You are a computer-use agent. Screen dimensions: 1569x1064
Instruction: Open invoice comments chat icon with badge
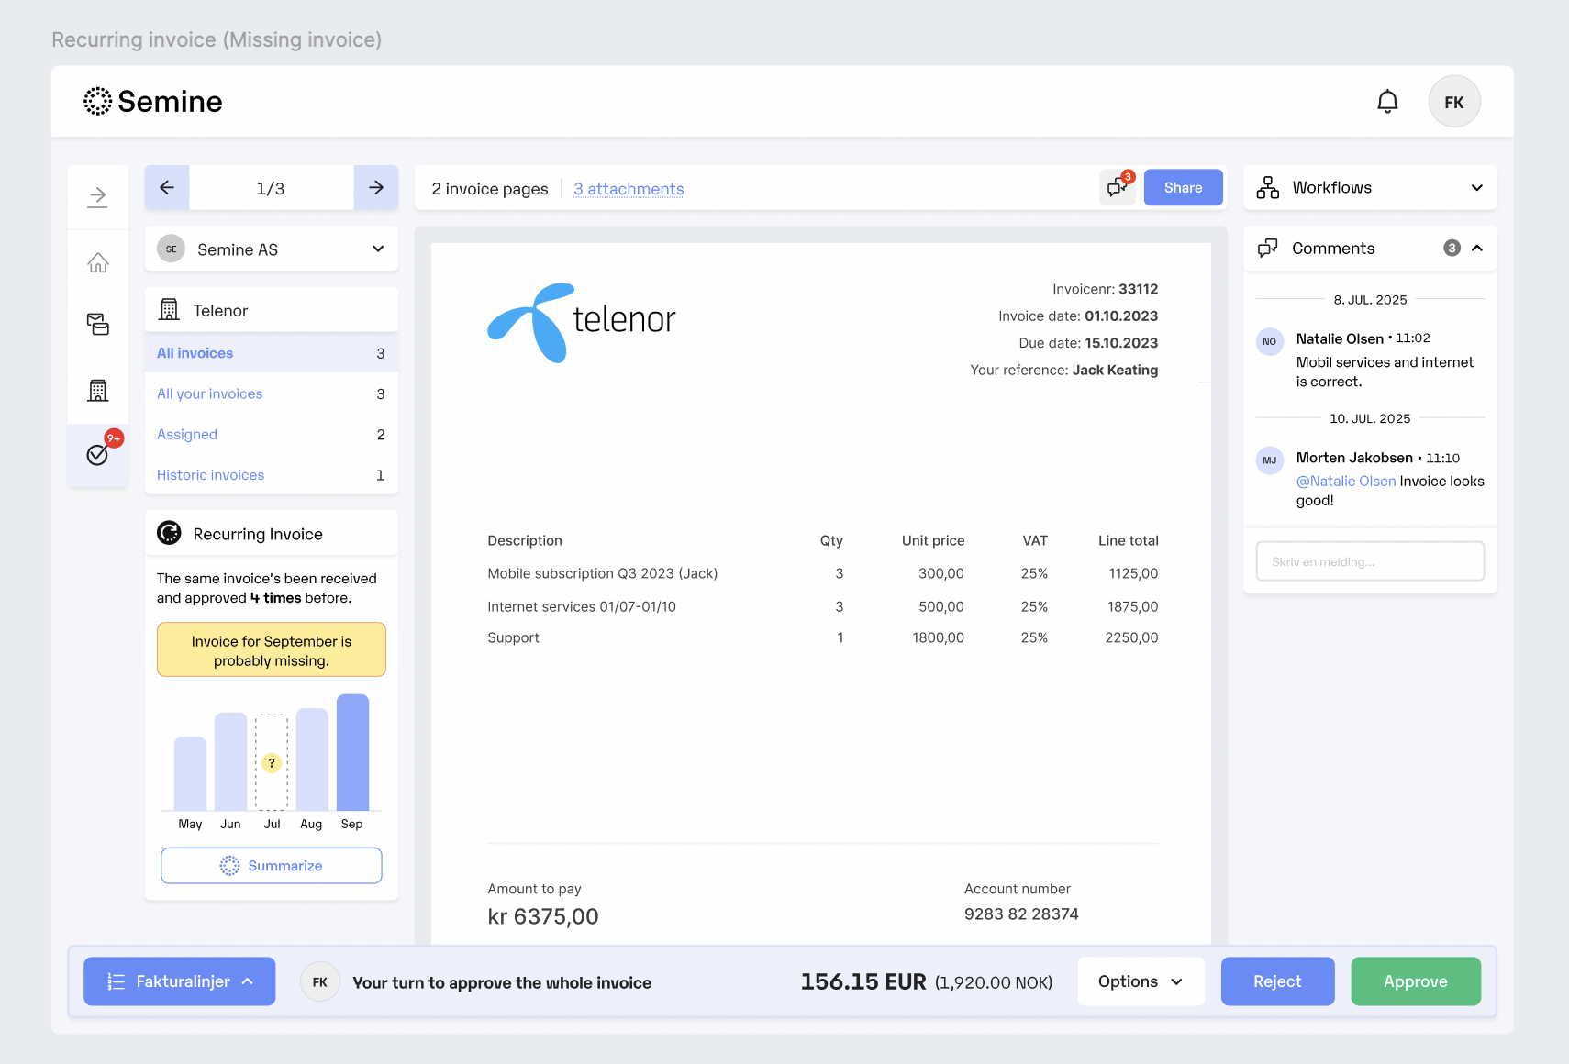click(1118, 188)
